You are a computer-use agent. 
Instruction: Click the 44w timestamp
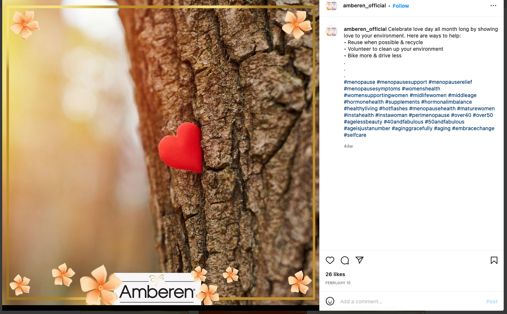pyautogui.click(x=348, y=146)
